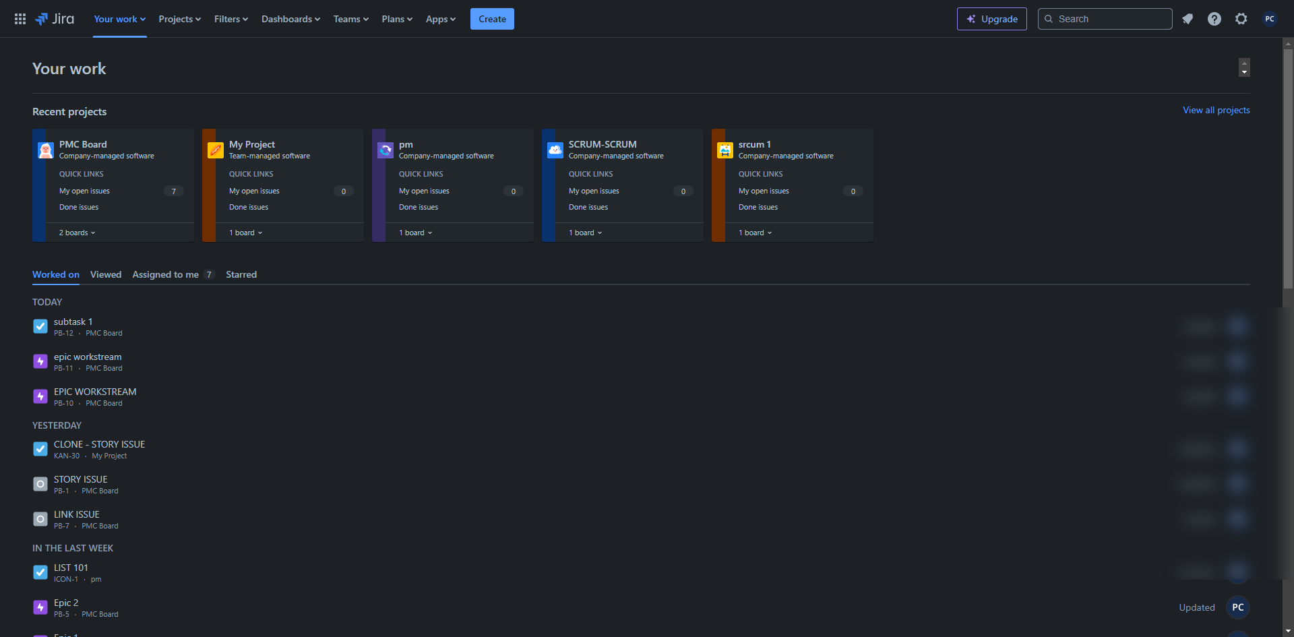Open the View all projects link
Screen dimensions: 1294x637
coord(1216,110)
